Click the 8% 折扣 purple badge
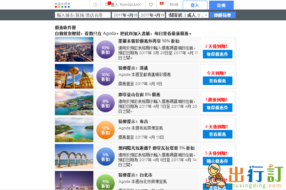 tap(106, 103)
